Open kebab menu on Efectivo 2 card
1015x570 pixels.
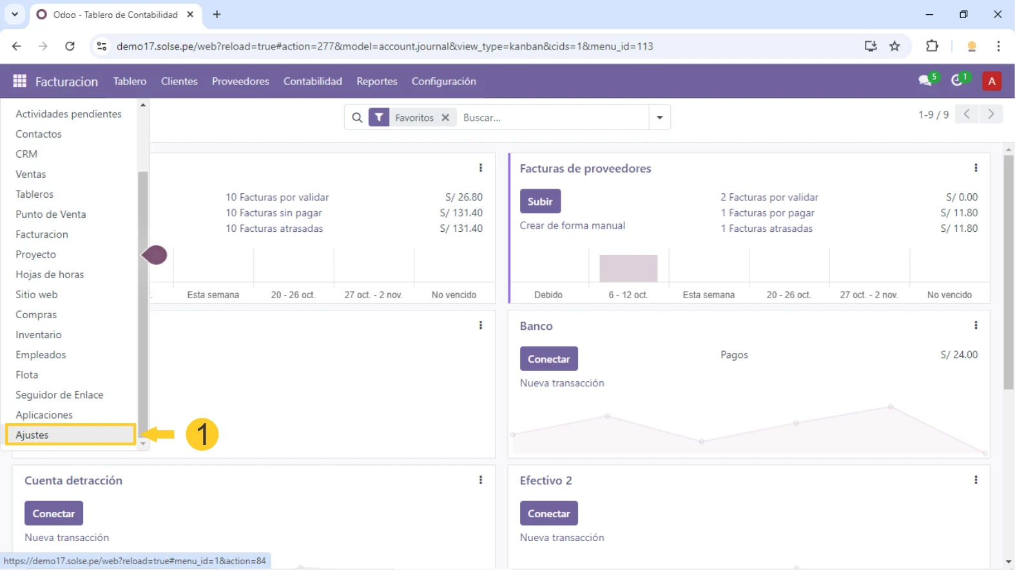point(976,480)
